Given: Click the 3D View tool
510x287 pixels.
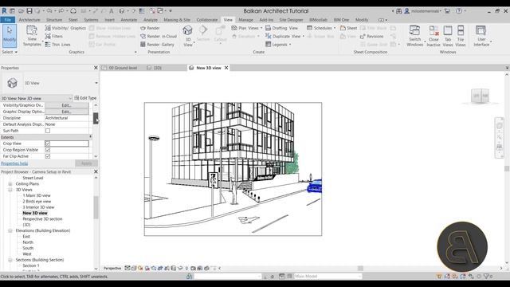Looking at the screenshot, I should 188,36.
